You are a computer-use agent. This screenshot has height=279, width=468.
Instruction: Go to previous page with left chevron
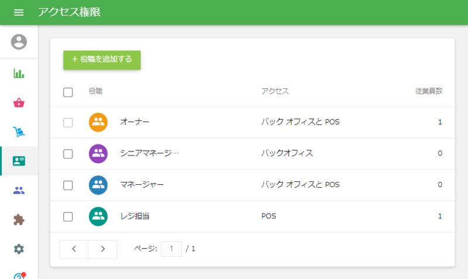tap(74, 249)
